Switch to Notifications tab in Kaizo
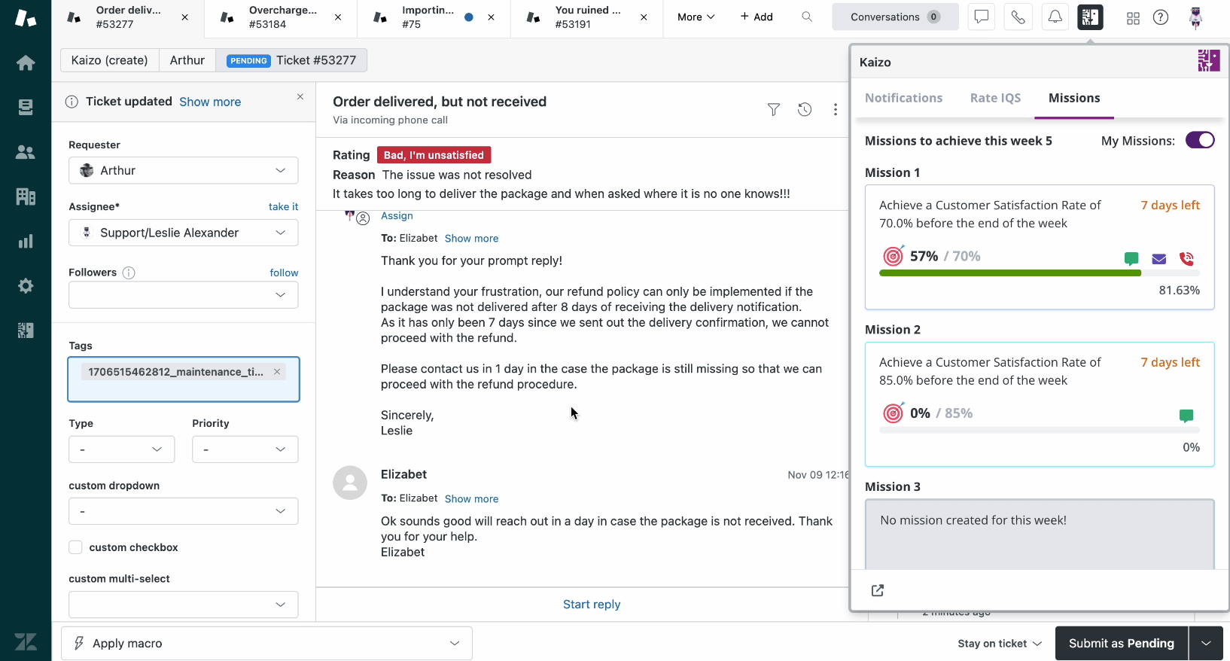1230x661 pixels. (903, 98)
